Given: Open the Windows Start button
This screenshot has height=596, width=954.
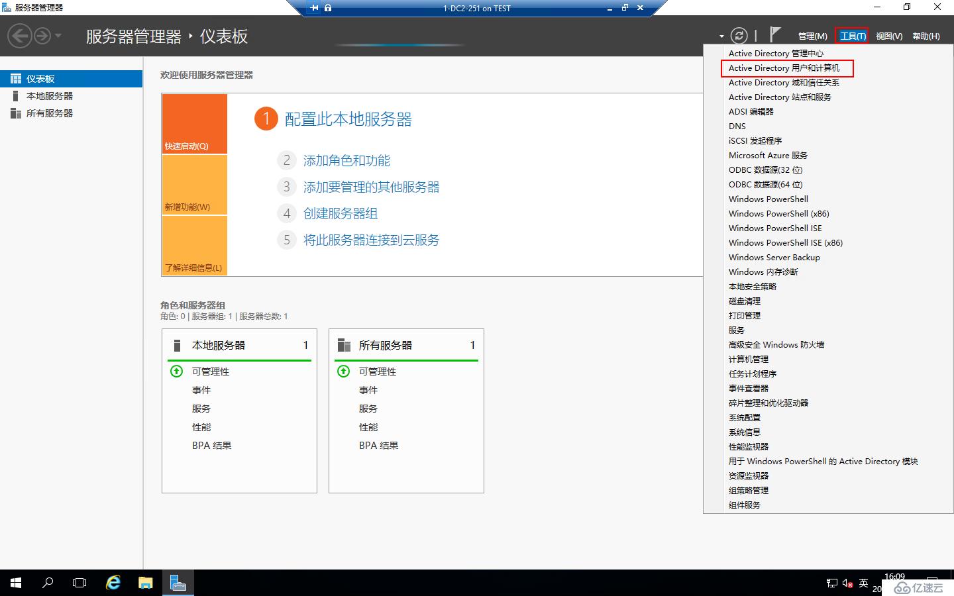Looking at the screenshot, I should tap(16, 583).
